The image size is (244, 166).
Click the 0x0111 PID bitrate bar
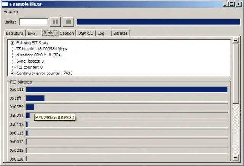(127, 90)
